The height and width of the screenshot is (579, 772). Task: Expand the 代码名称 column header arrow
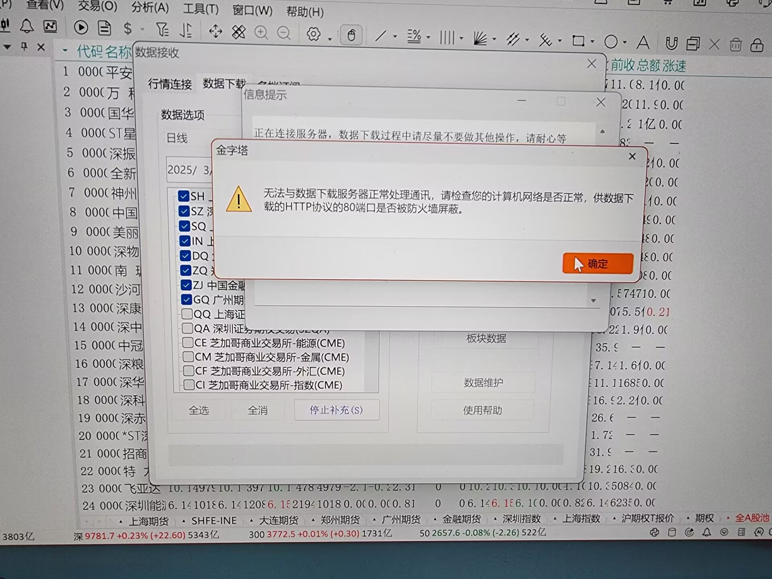64,51
